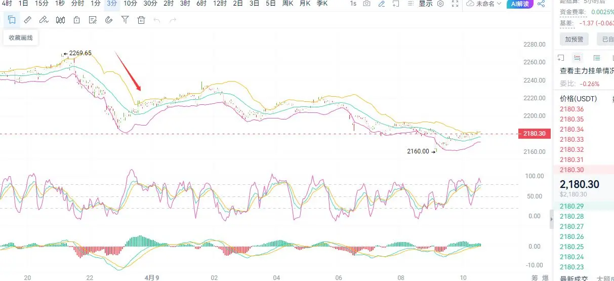Open chart settings hexagon icon
This screenshot has height=281, width=614.
440,4
